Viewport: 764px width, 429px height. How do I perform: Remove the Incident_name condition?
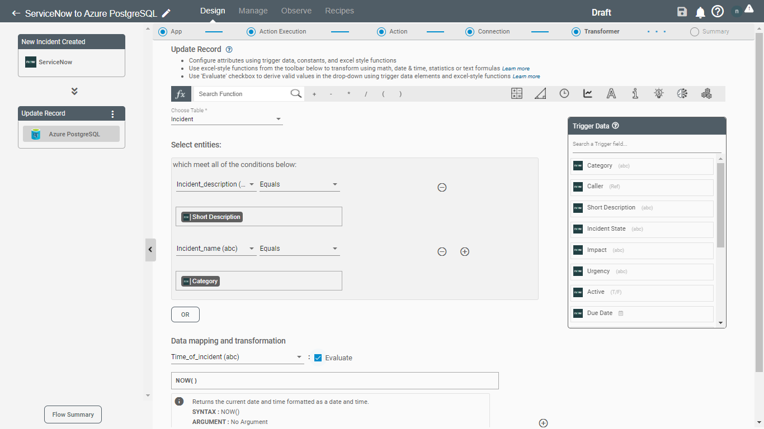[442, 252]
